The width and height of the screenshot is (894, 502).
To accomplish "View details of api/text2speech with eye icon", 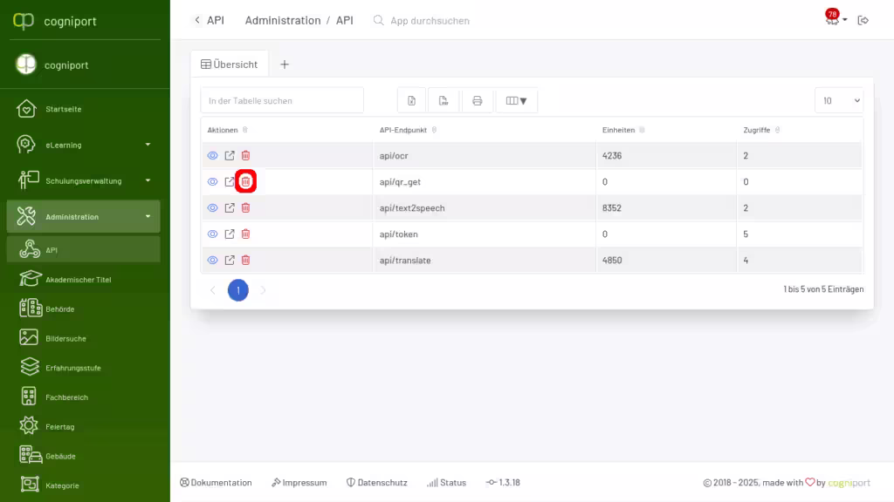I will (212, 207).
